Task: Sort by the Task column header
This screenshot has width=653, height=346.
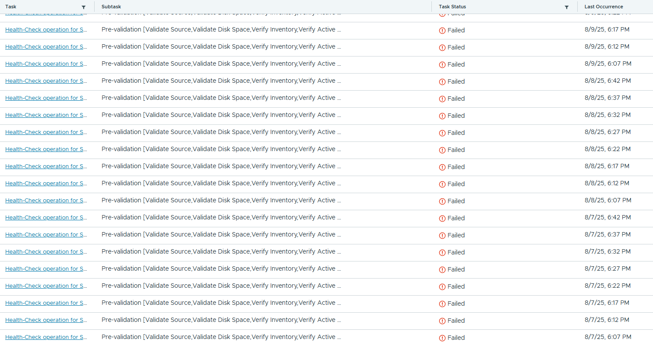Action: coord(11,7)
